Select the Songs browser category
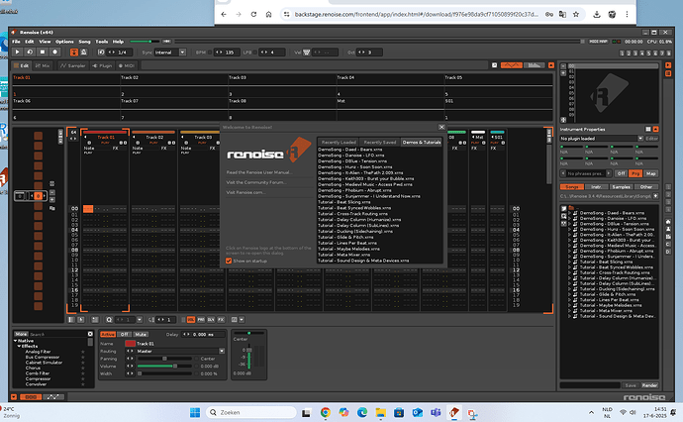Viewport: 683px width, 422px height. tap(571, 186)
